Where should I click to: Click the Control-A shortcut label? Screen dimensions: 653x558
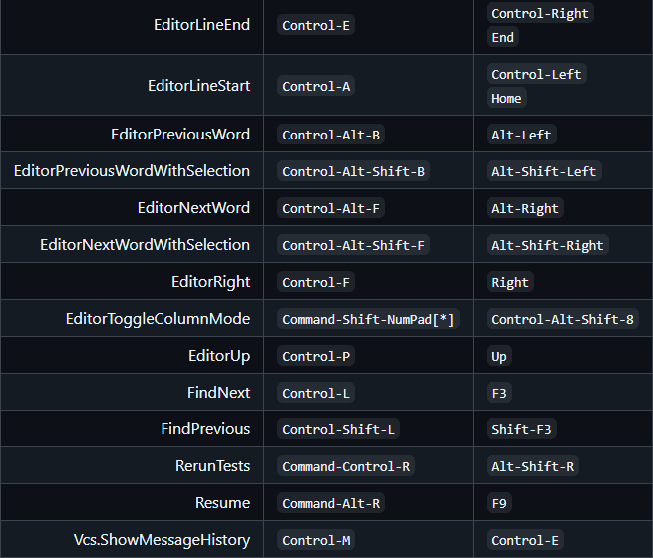pos(316,86)
